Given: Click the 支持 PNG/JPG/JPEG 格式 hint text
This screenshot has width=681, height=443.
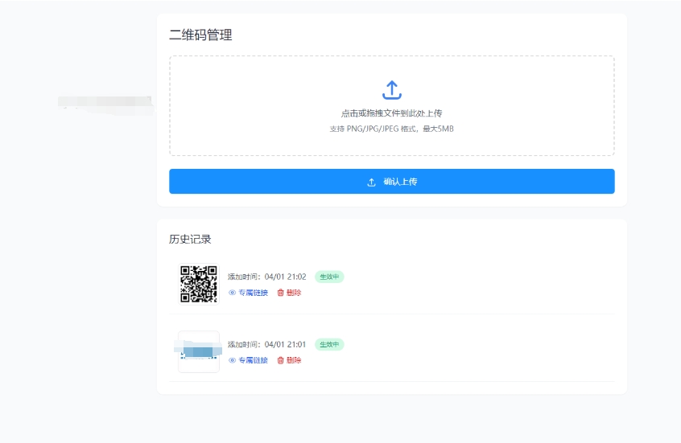Looking at the screenshot, I should [x=392, y=129].
